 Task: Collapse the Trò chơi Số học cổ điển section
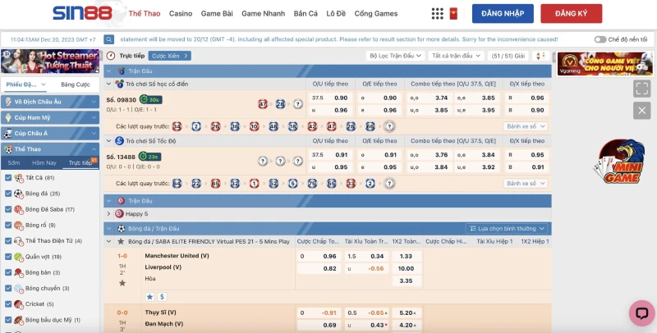[x=109, y=84]
